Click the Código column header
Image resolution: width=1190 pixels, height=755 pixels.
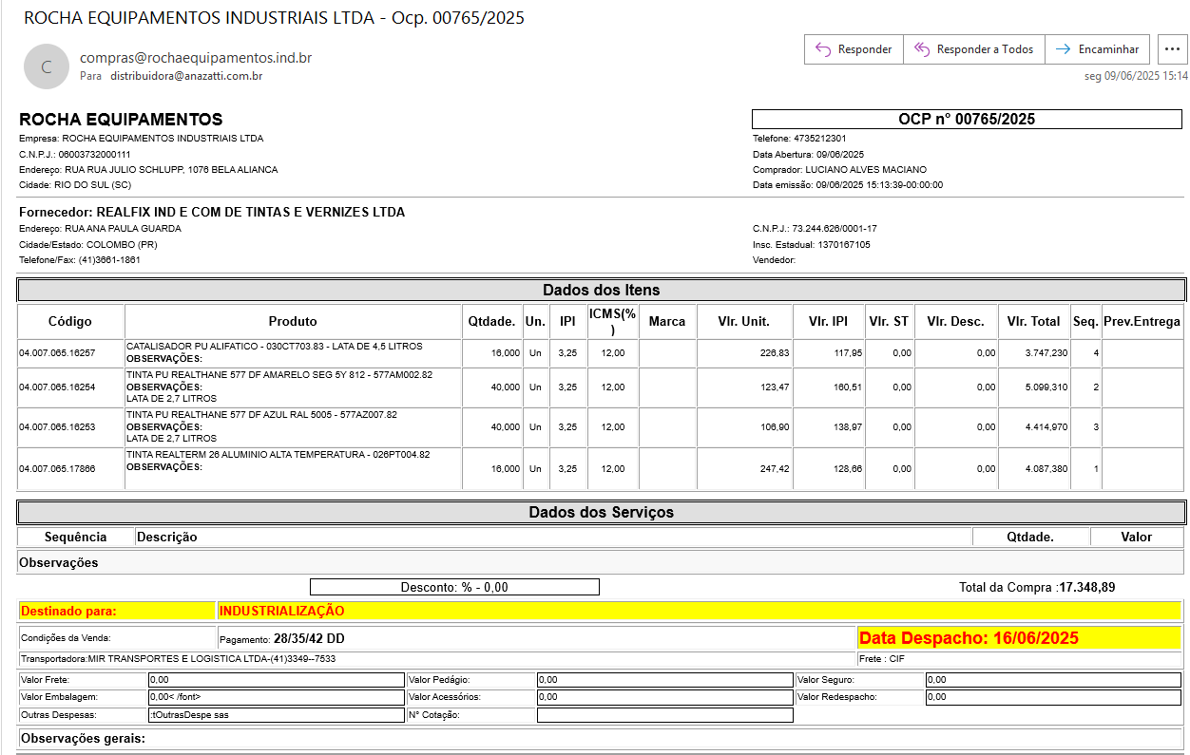click(70, 321)
